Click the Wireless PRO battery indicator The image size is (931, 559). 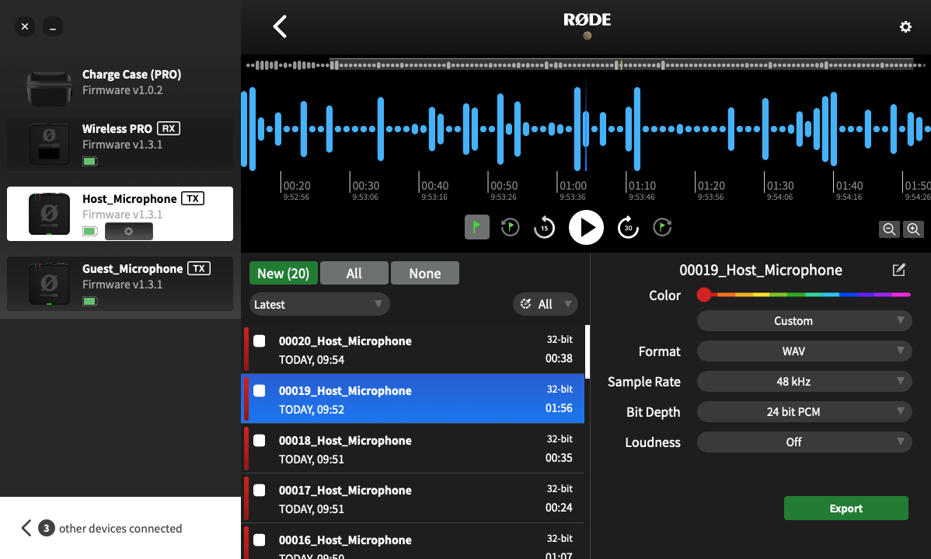(x=89, y=161)
